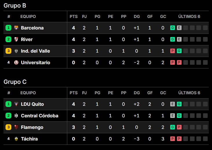Click Ind. del Valle yellow position badge 3
This screenshot has width=212, height=150.
pyautogui.click(x=8, y=51)
